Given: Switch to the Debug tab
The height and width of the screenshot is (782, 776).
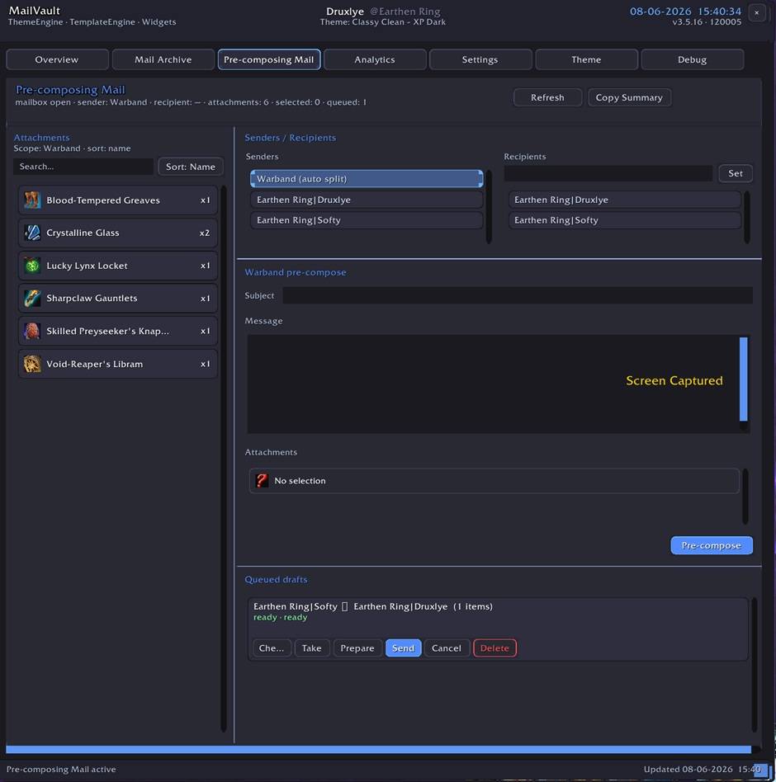Looking at the screenshot, I should (x=692, y=59).
